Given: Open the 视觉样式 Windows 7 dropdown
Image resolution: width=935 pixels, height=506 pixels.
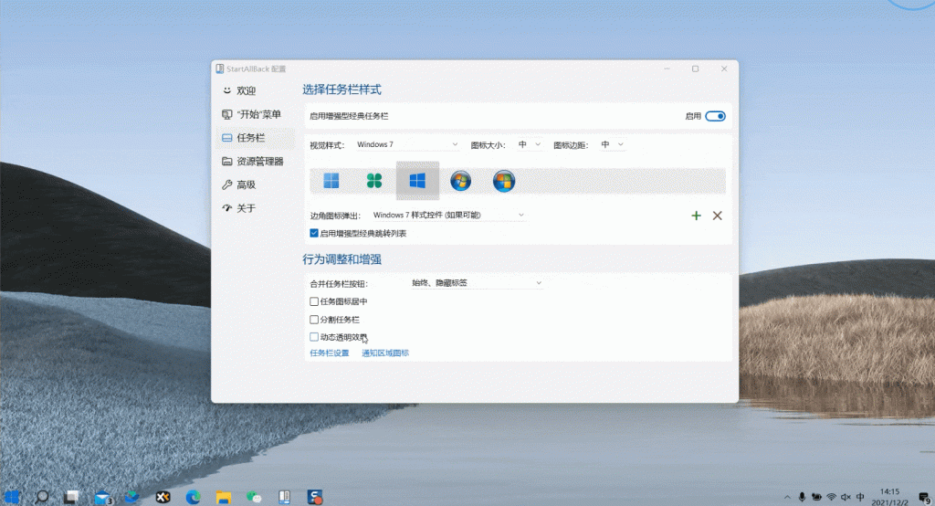Looking at the screenshot, I should (406, 144).
